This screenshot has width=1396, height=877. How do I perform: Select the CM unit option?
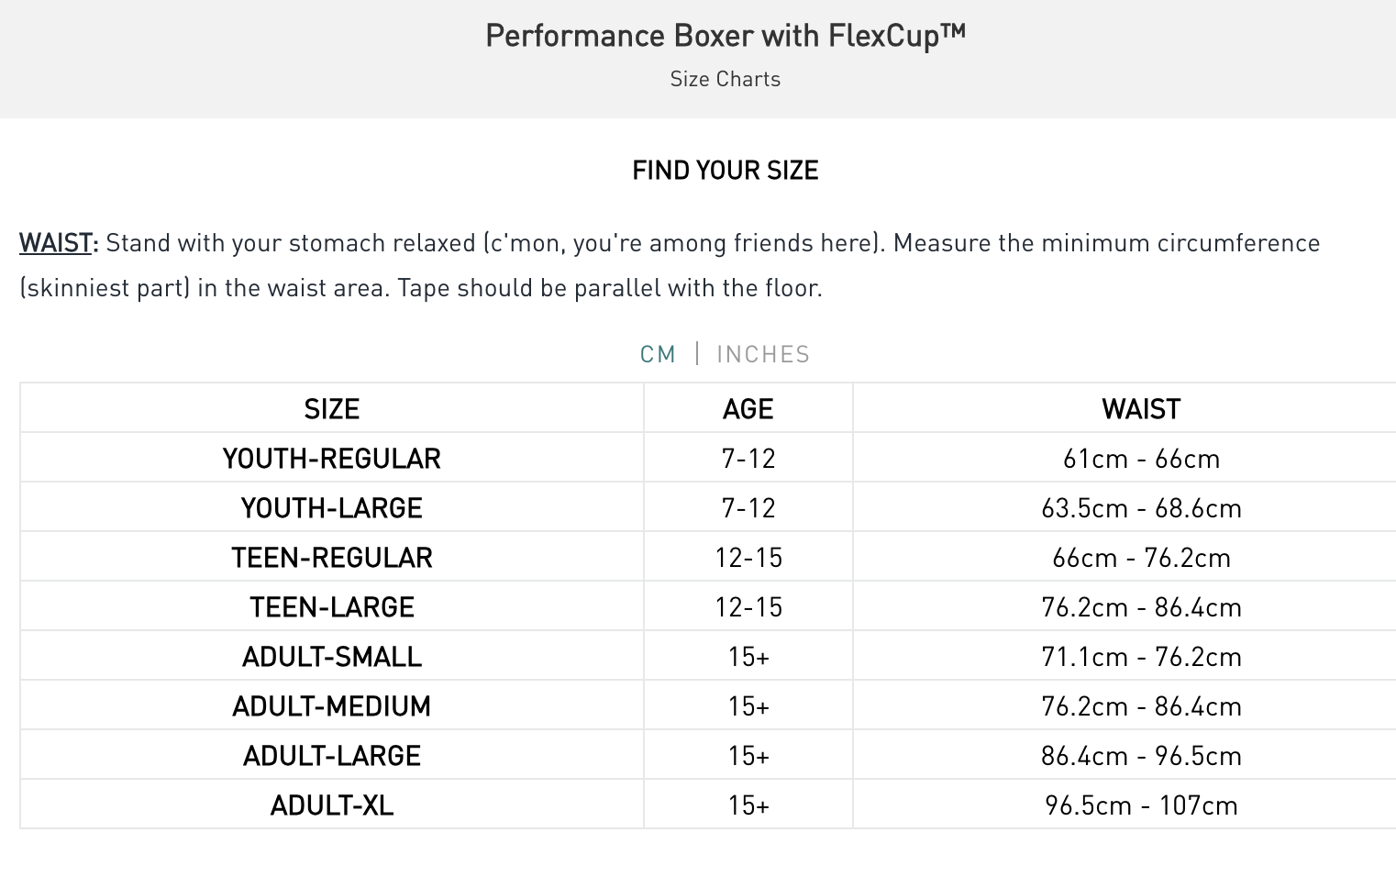[658, 354]
